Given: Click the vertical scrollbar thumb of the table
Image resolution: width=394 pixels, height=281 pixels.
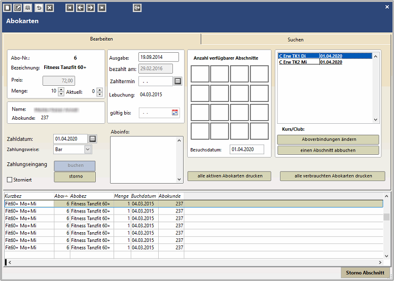Looking at the screenshot, I should click(386, 217).
